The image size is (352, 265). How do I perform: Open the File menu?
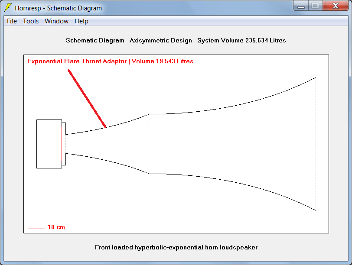click(12, 21)
